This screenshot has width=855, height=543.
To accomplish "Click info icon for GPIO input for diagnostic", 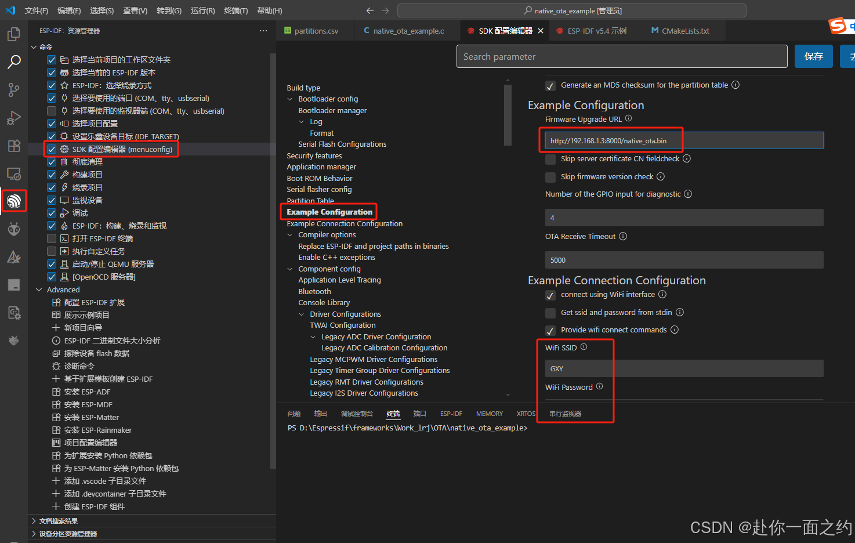I will pyautogui.click(x=688, y=194).
